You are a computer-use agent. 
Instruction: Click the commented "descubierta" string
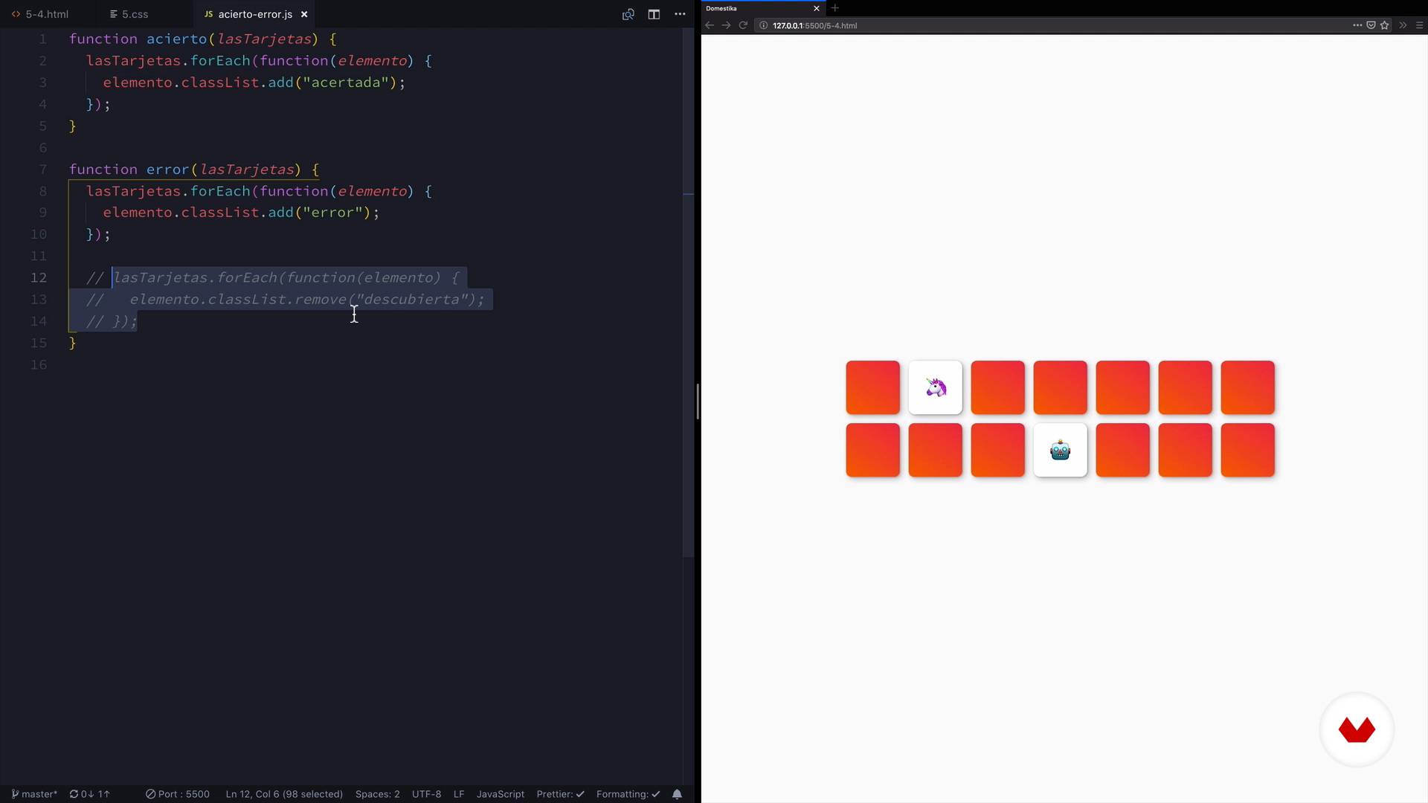coord(411,299)
